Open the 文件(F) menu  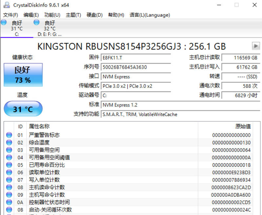11,15
